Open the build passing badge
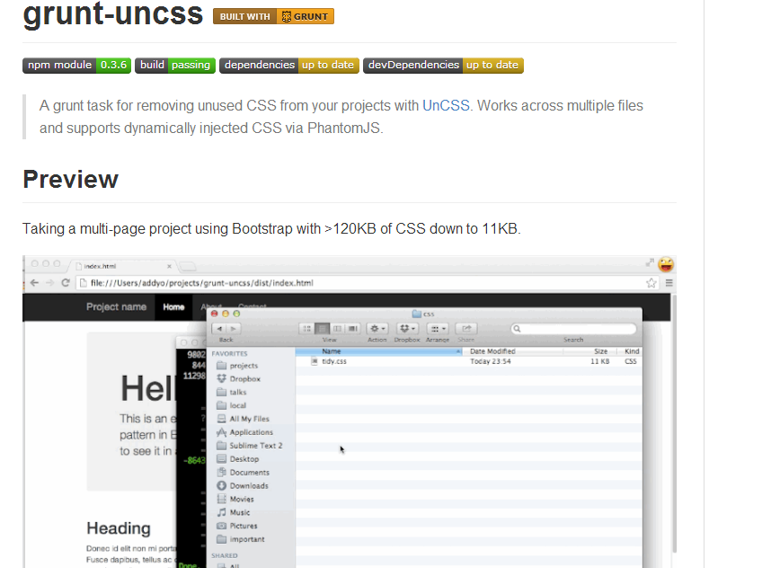This screenshot has height=568, width=762. [x=175, y=65]
